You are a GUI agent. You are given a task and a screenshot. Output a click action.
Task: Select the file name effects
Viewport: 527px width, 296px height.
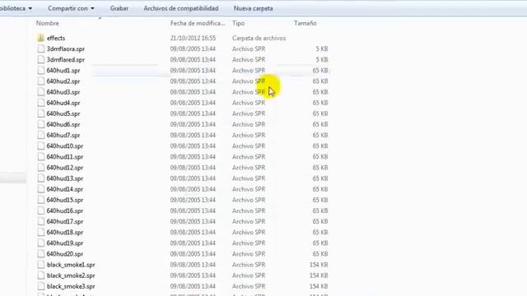pos(56,38)
